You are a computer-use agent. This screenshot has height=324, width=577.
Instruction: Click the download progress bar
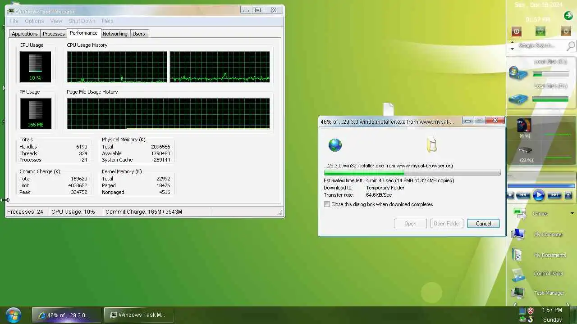point(412,173)
